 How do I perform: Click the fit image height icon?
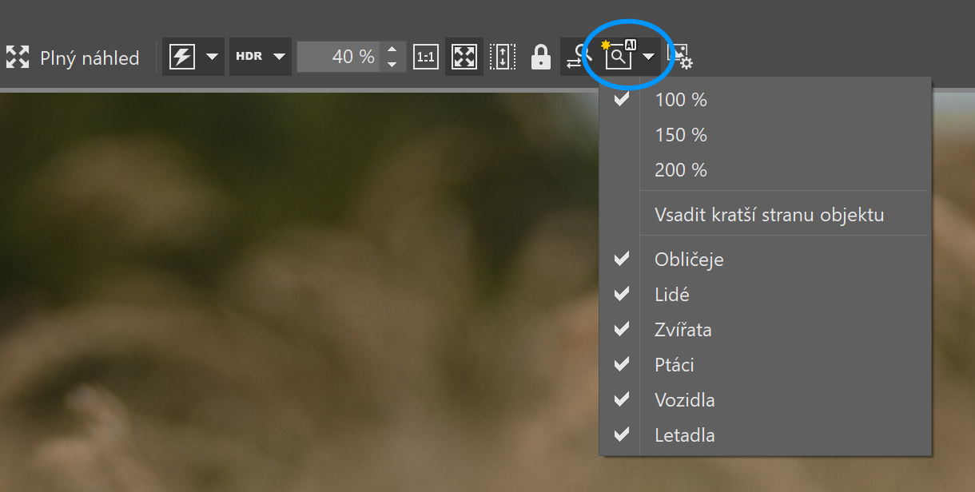point(502,57)
